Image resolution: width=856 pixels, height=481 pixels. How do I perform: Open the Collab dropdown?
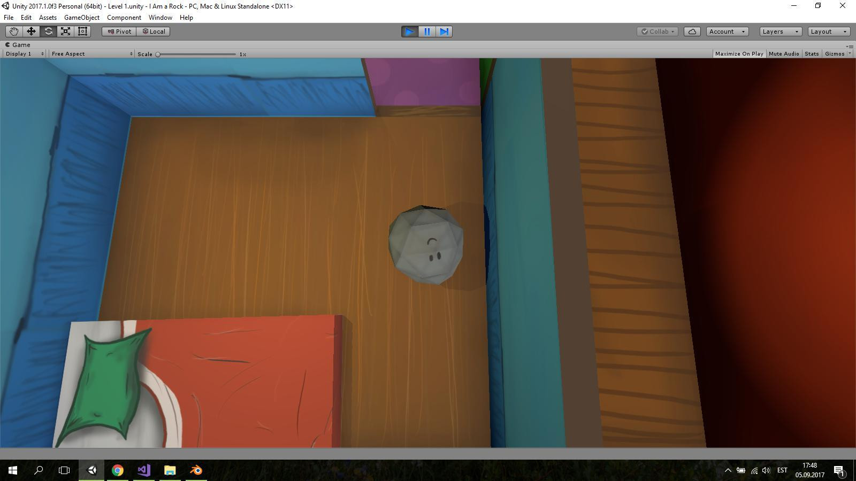(x=658, y=32)
